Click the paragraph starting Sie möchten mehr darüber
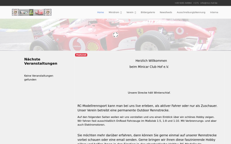Image resolution: width=231 pixels, height=144 pixels. click(x=147, y=139)
